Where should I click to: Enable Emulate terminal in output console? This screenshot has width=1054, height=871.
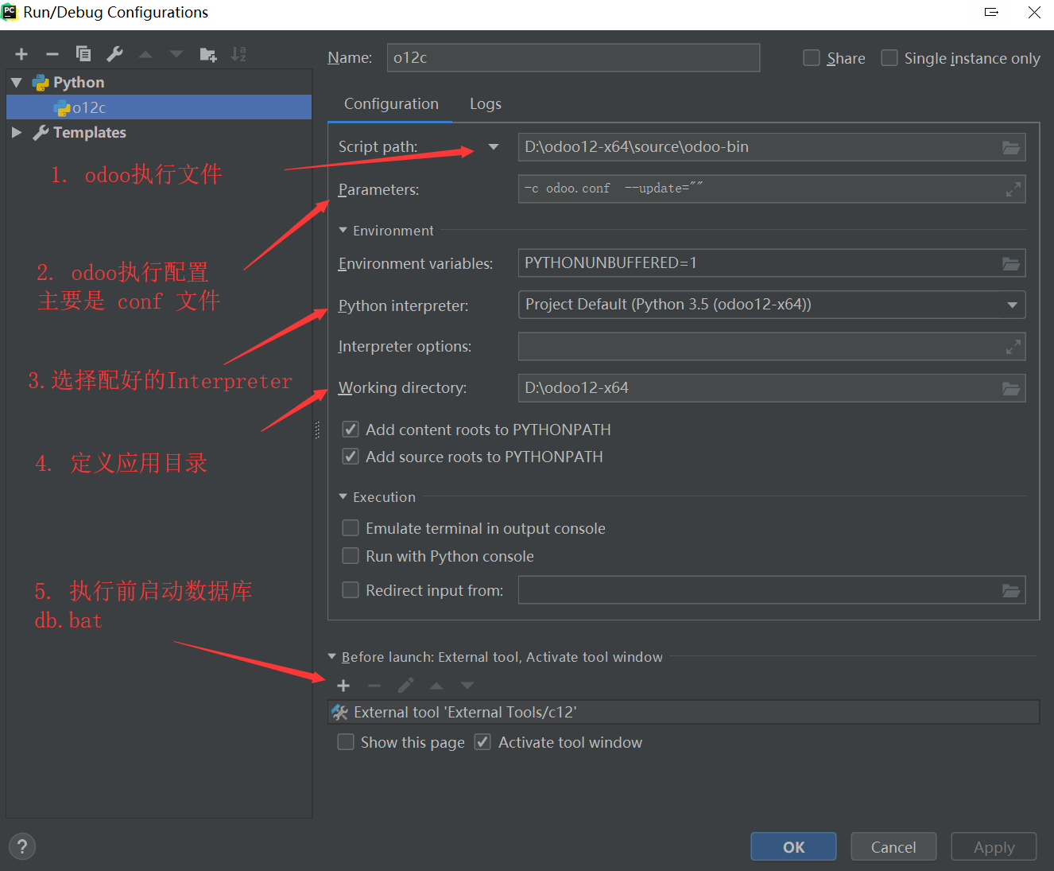pos(351,528)
